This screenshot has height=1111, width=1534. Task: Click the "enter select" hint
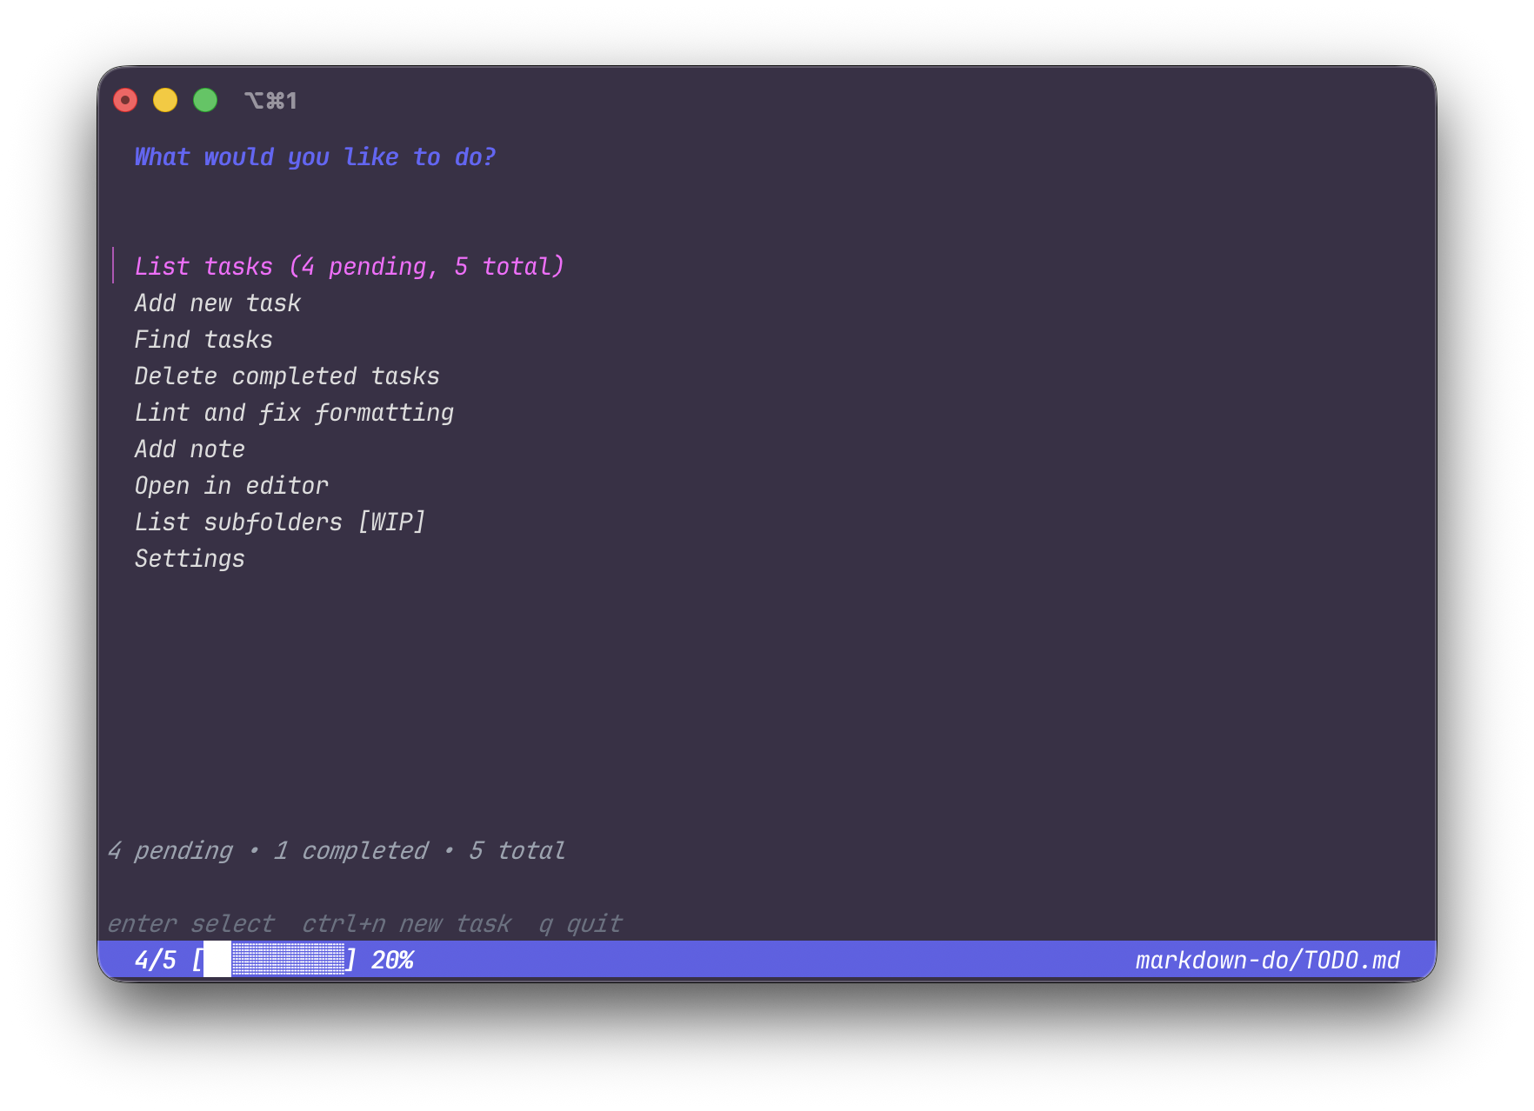pos(190,924)
